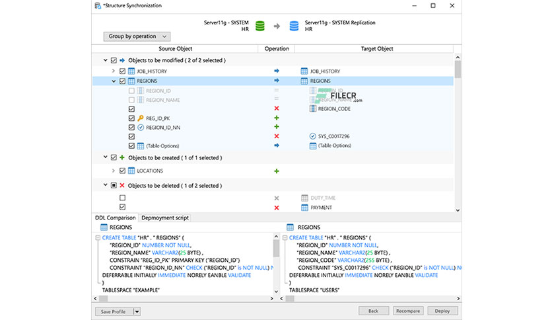Toggle the REGION_ID_NN checkbox
Image resolution: width=552 pixels, height=320 pixels.
click(x=131, y=128)
